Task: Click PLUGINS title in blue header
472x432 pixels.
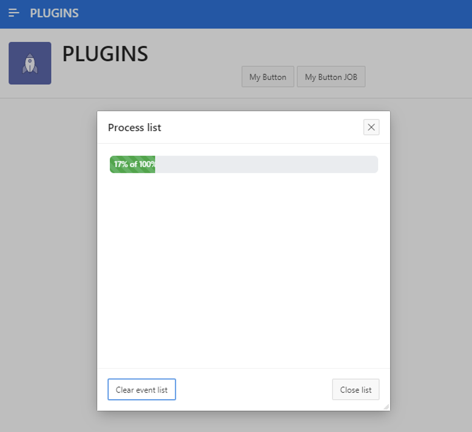Action: 54,13
